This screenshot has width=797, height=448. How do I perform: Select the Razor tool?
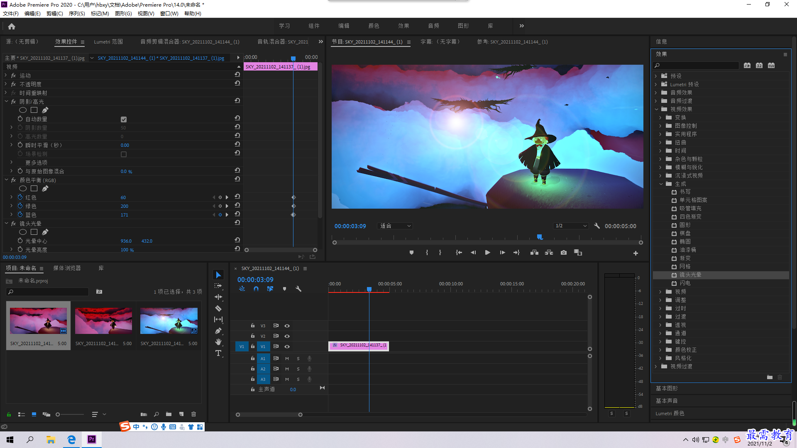[x=218, y=308]
